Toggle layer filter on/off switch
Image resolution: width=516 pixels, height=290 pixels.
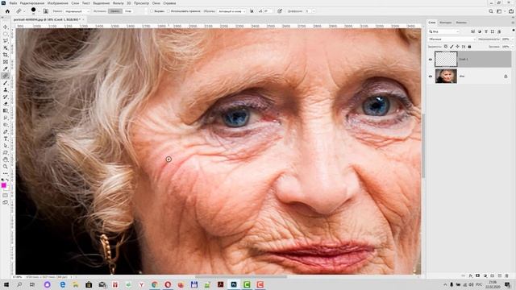(x=514, y=31)
